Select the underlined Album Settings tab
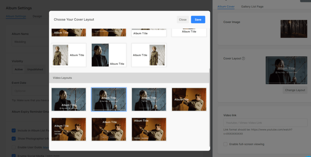Viewport: 311px width, 157px height. tap(16, 16)
